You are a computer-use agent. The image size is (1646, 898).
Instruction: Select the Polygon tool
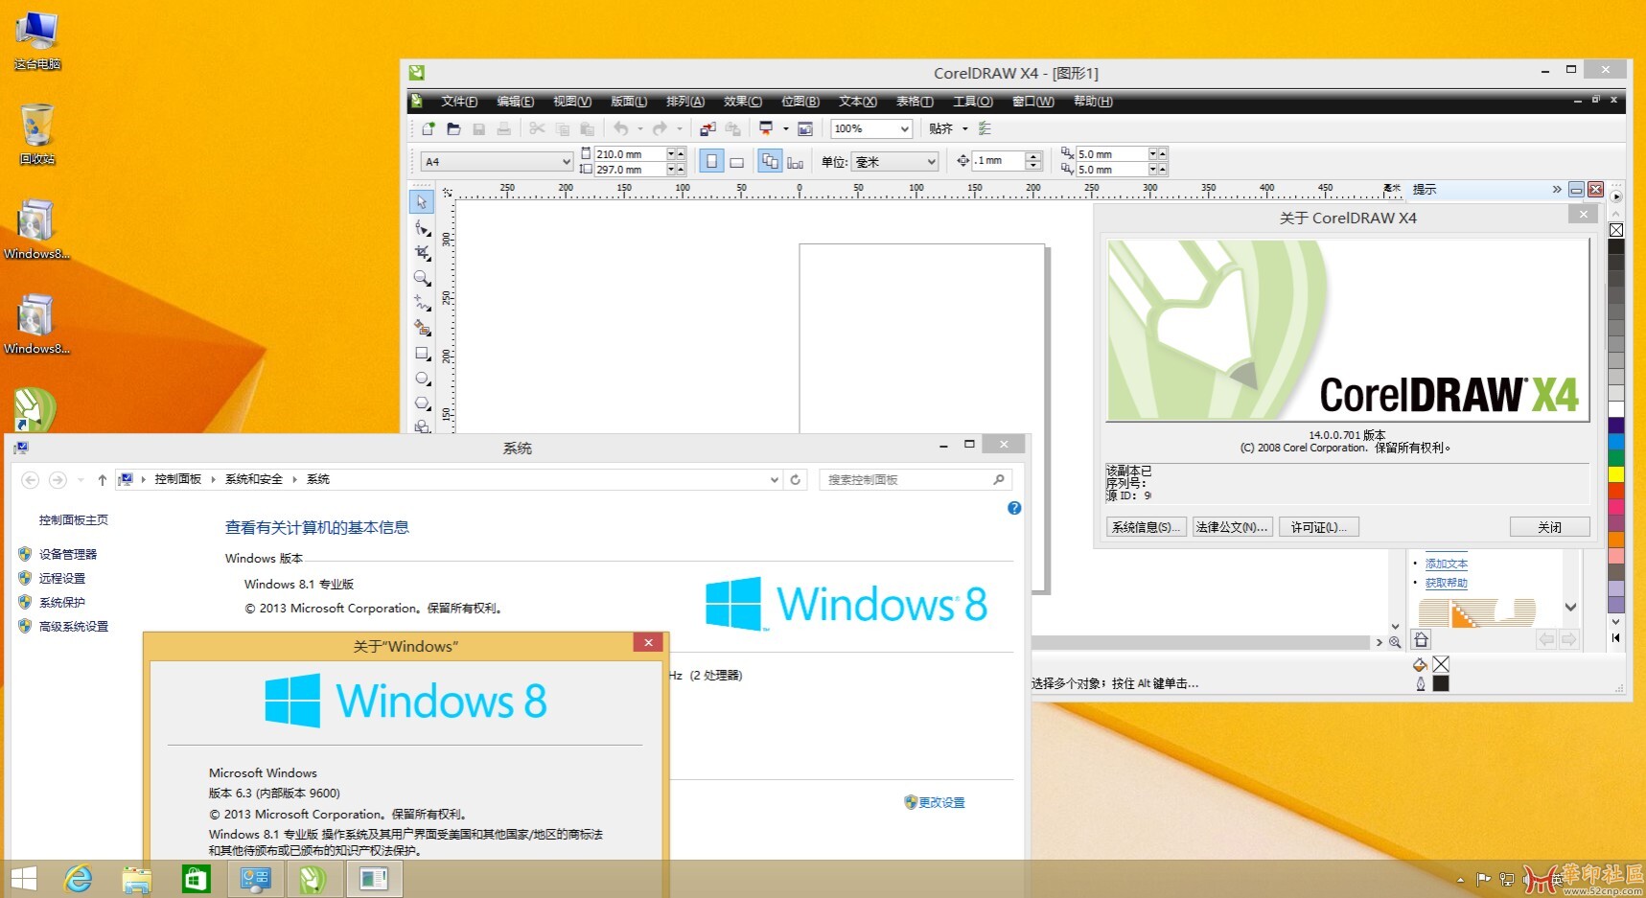pyautogui.click(x=423, y=403)
